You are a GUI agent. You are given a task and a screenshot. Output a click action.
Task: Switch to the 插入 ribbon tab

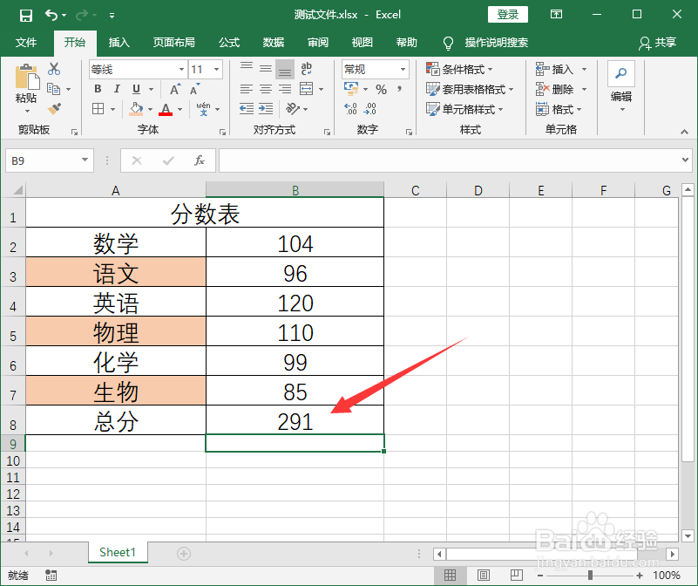(x=119, y=42)
